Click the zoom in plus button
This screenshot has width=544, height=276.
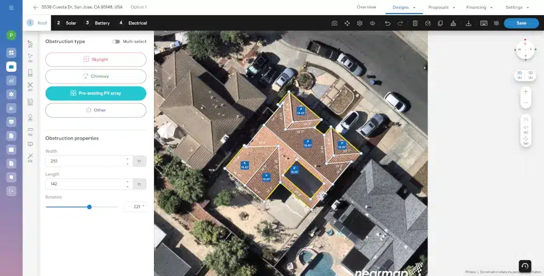pyautogui.click(x=526, y=92)
